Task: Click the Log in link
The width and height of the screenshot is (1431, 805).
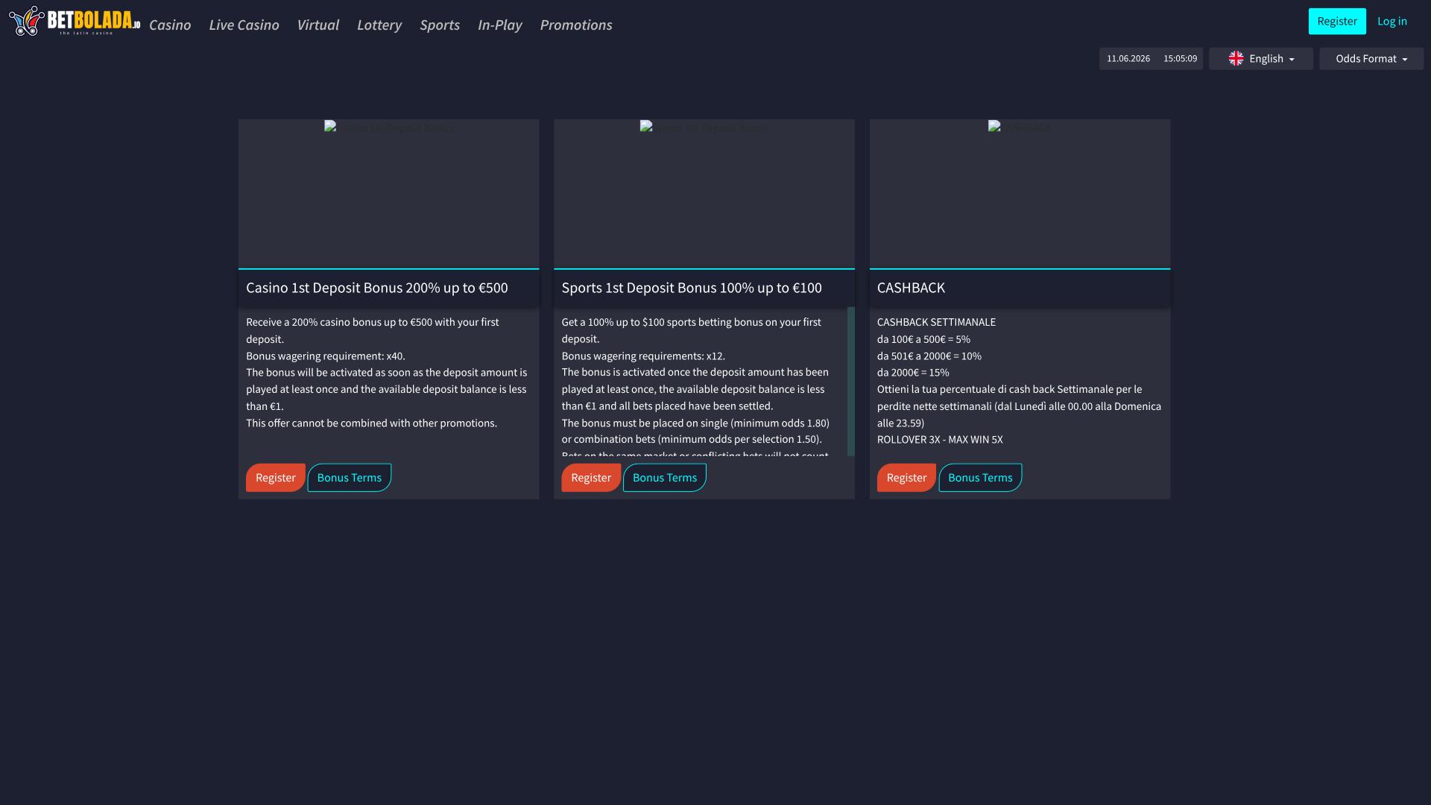Action: 1391,21
